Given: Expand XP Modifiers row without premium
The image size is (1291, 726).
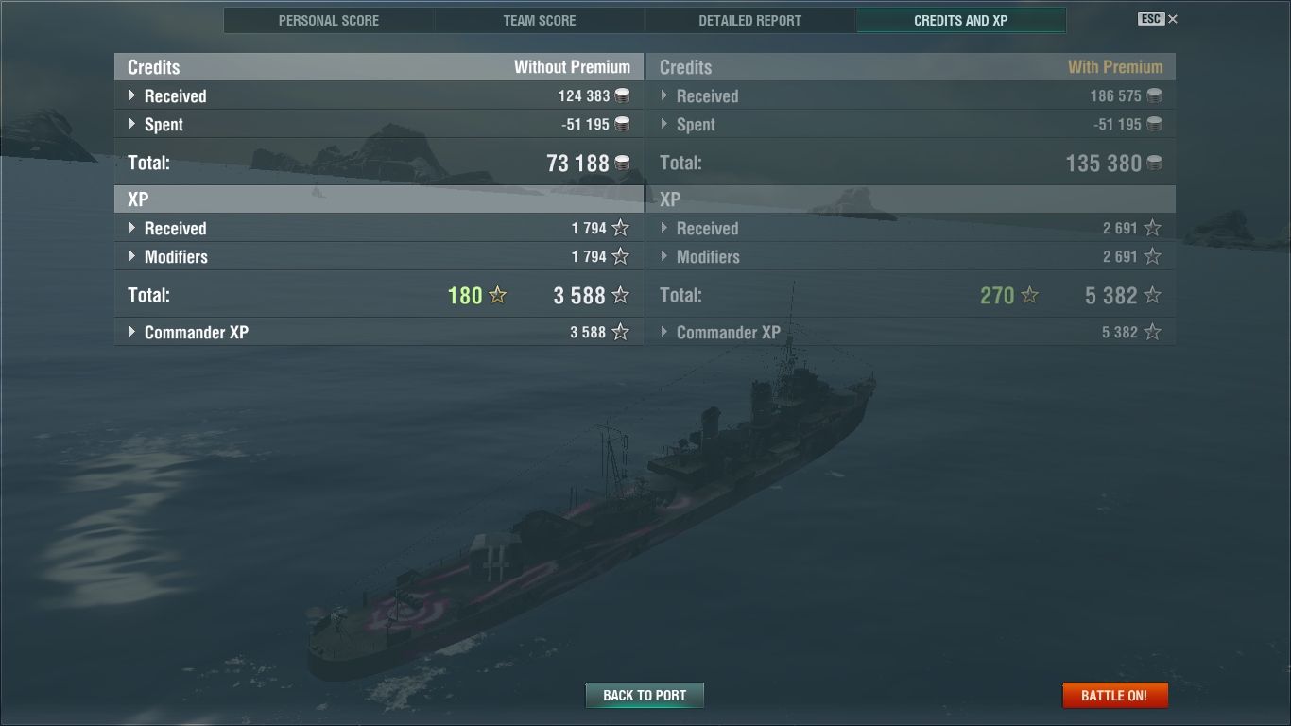Looking at the screenshot, I should tap(379, 256).
